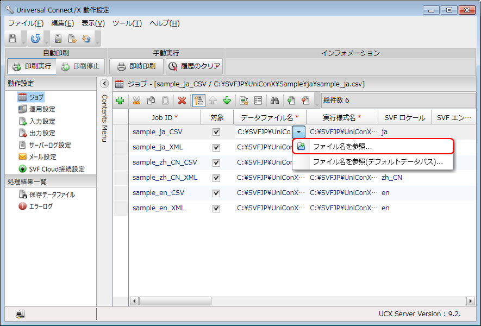
Task: Open the job detail settings icon
Action: (x=244, y=101)
